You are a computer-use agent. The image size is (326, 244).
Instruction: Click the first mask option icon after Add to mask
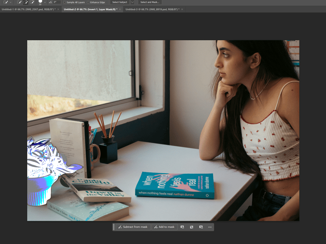click(x=183, y=227)
